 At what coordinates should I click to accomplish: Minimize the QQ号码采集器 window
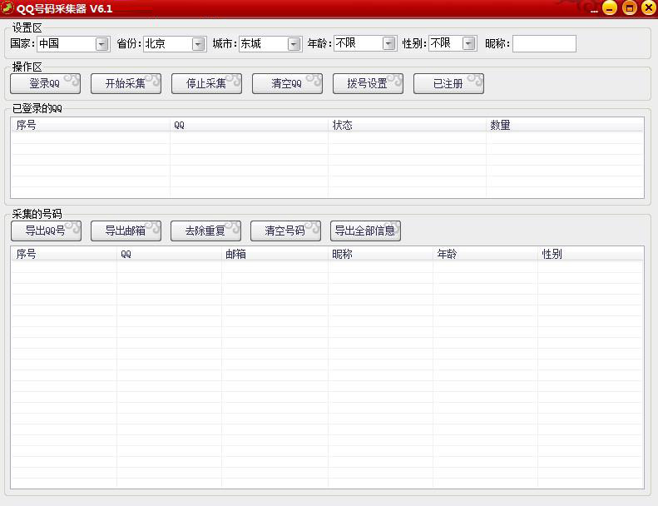tap(610, 8)
